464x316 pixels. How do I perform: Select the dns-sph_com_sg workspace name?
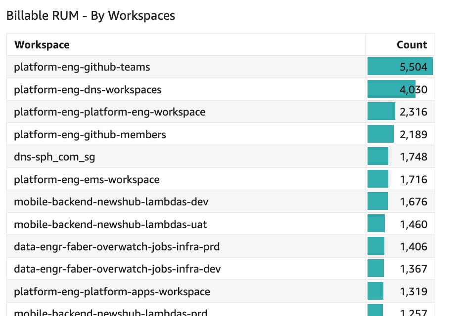(54, 157)
